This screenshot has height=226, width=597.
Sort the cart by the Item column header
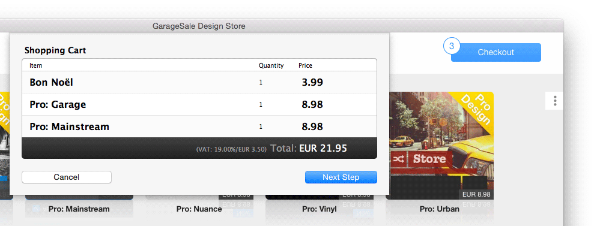pos(36,65)
